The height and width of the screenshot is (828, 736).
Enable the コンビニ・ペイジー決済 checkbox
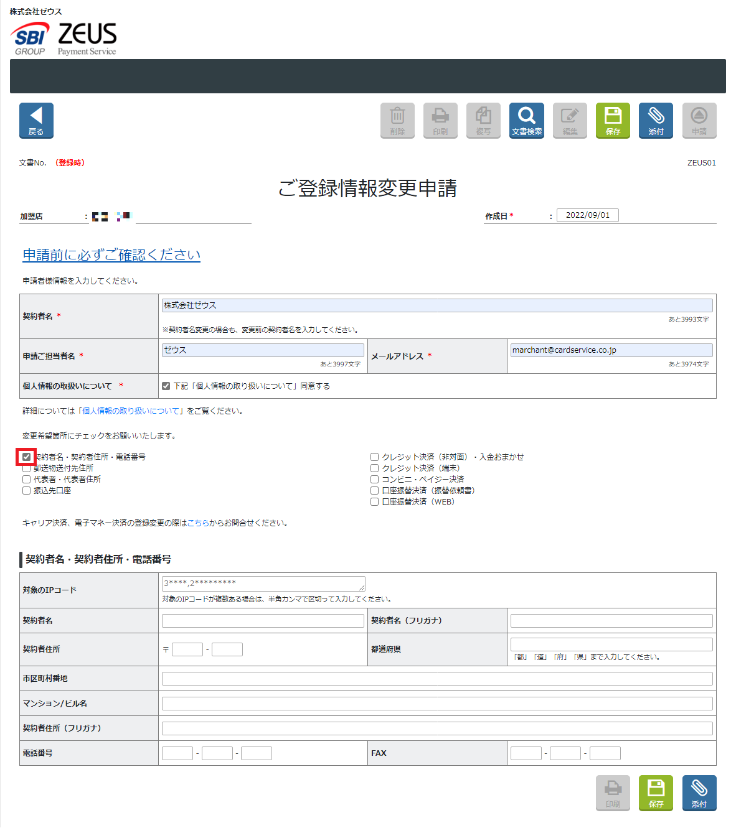pyautogui.click(x=374, y=480)
